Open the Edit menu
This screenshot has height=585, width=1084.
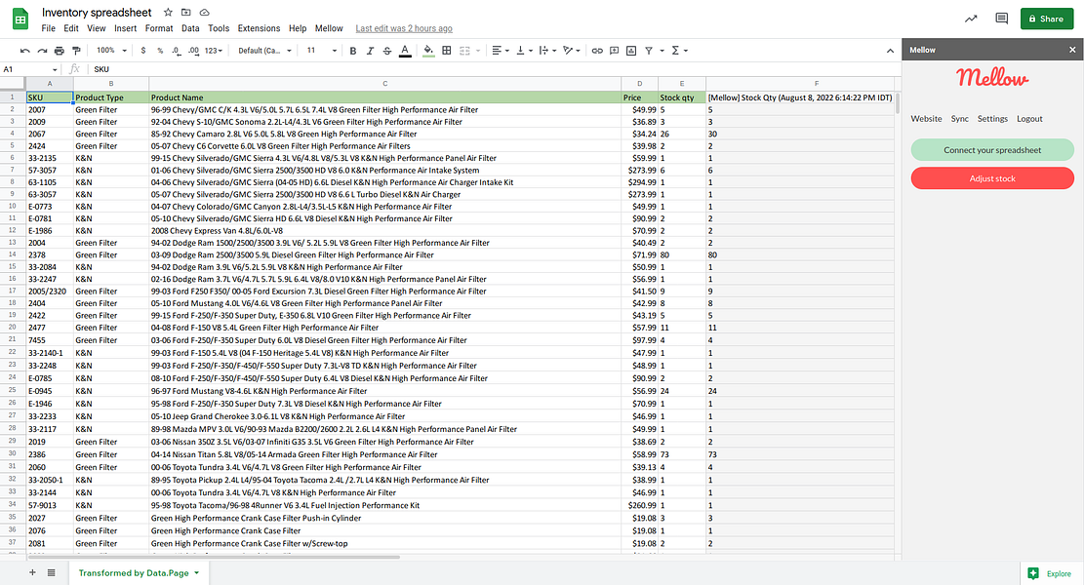pyautogui.click(x=71, y=28)
